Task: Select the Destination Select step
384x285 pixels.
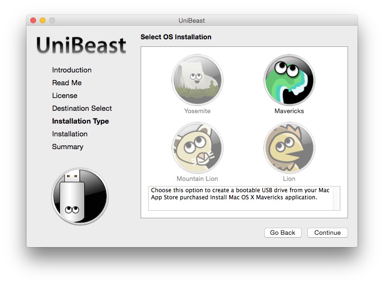Action: click(82, 108)
